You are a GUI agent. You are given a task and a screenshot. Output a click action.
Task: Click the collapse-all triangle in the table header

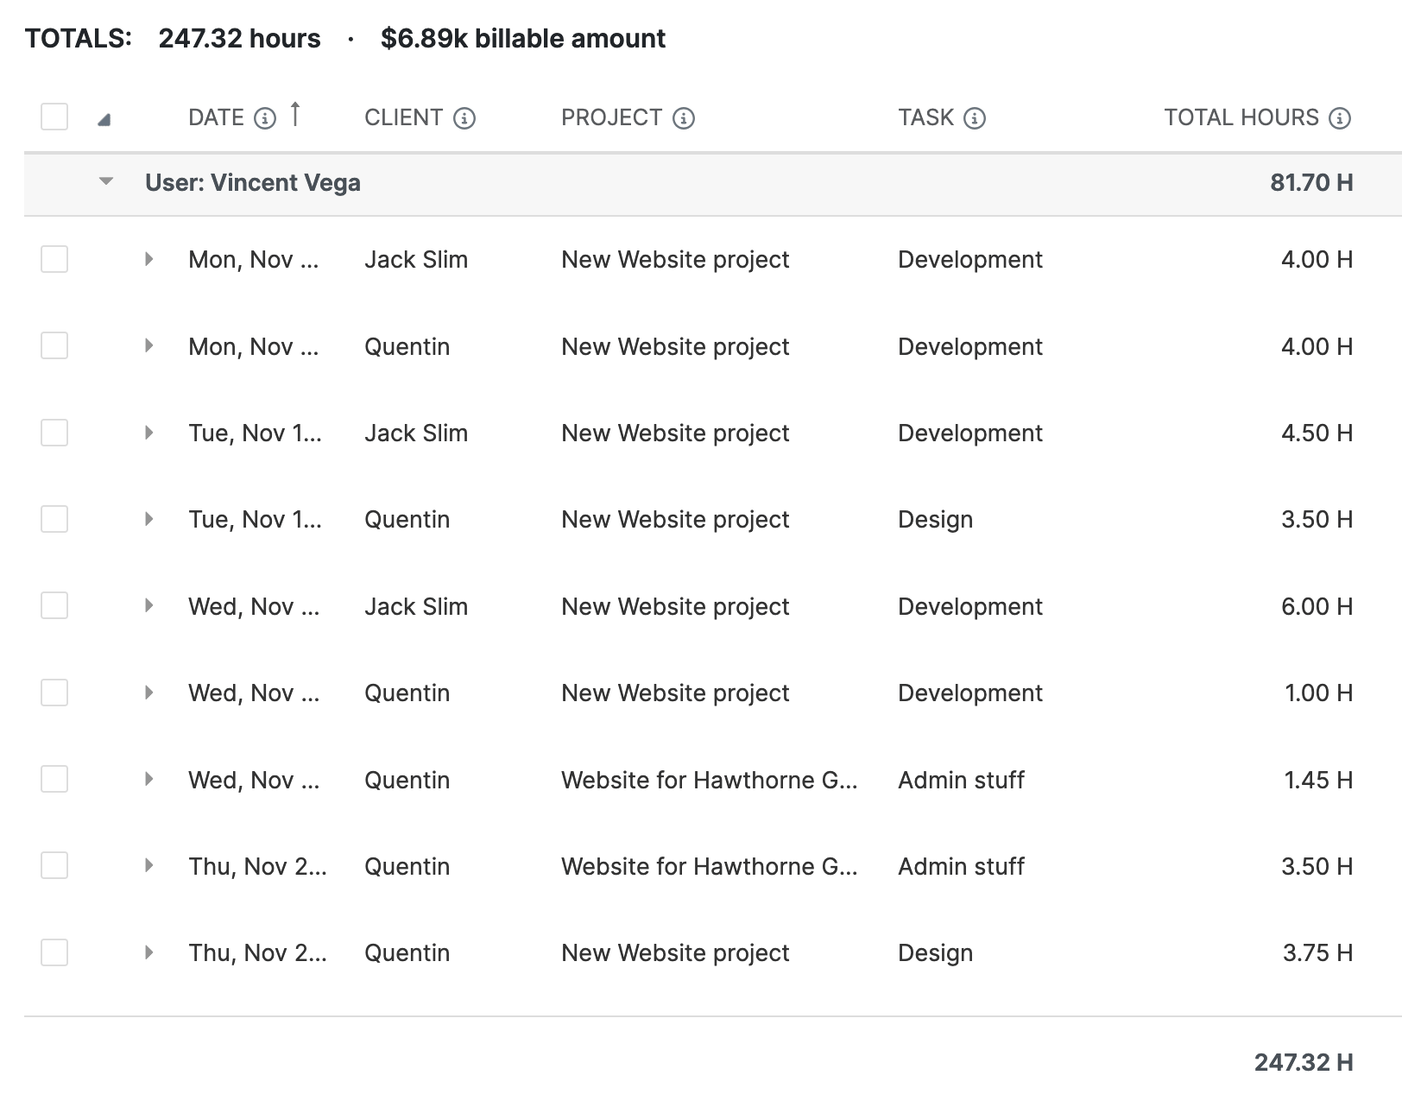tap(104, 119)
